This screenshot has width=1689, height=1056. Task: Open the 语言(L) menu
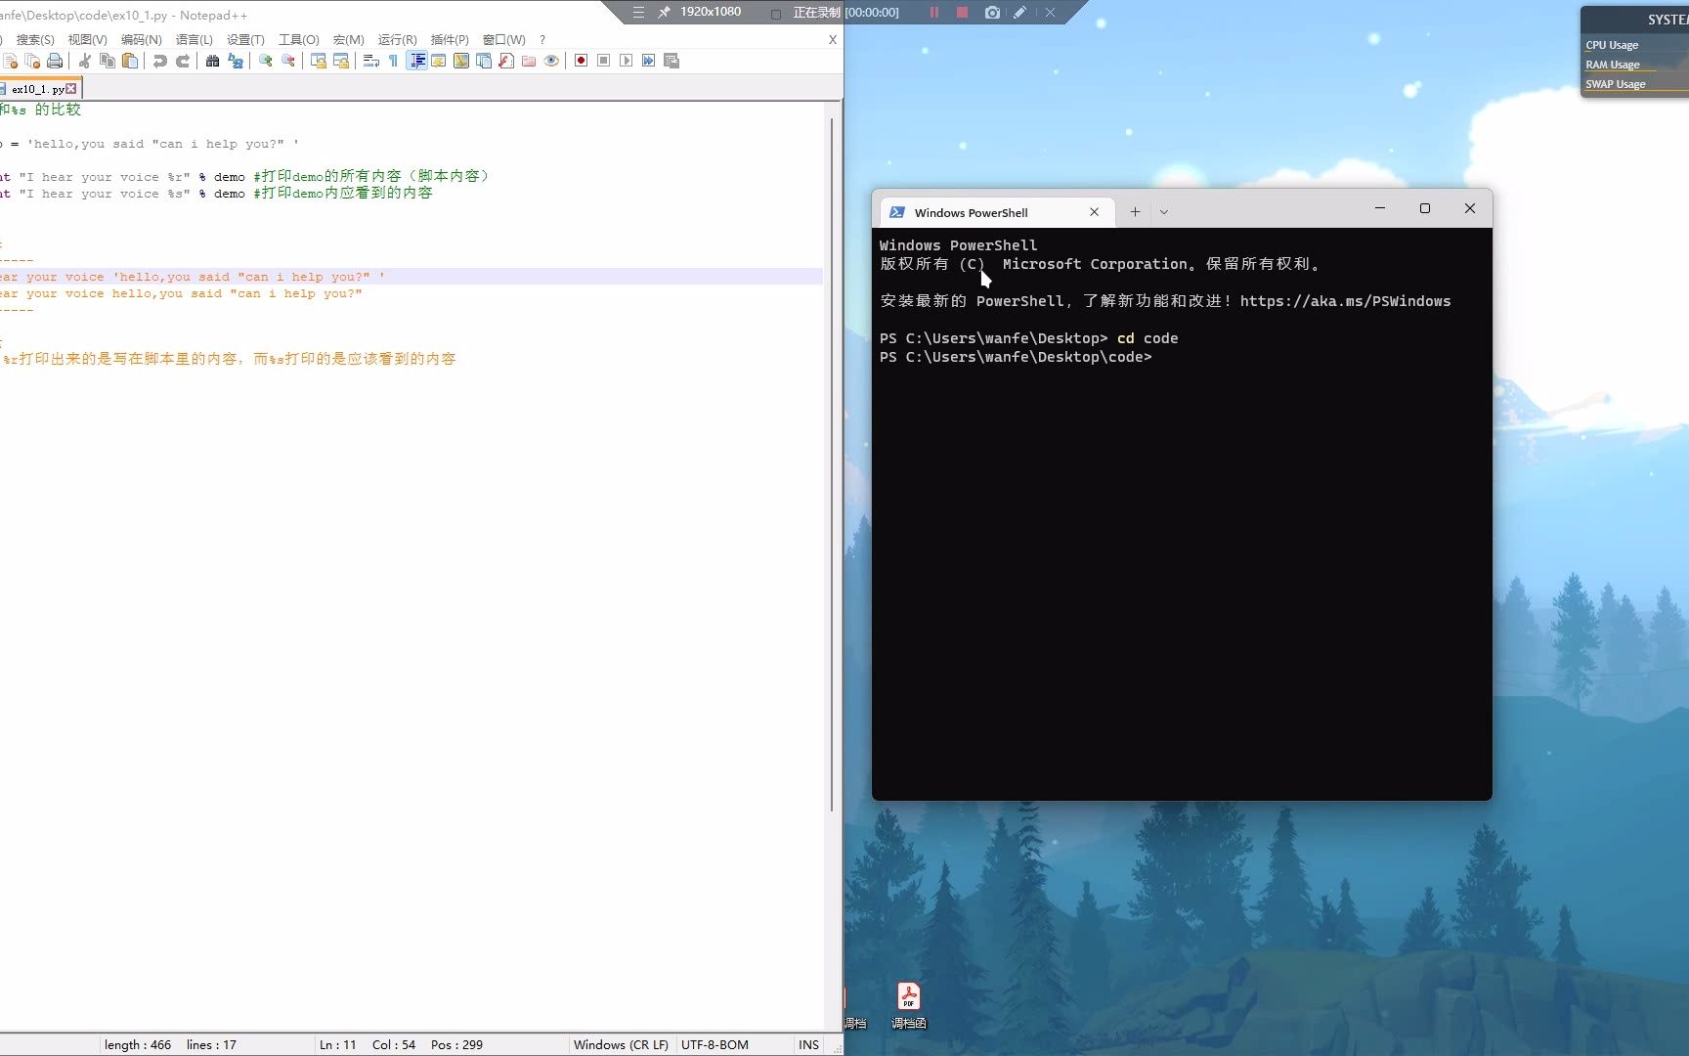click(x=194, y=40)
